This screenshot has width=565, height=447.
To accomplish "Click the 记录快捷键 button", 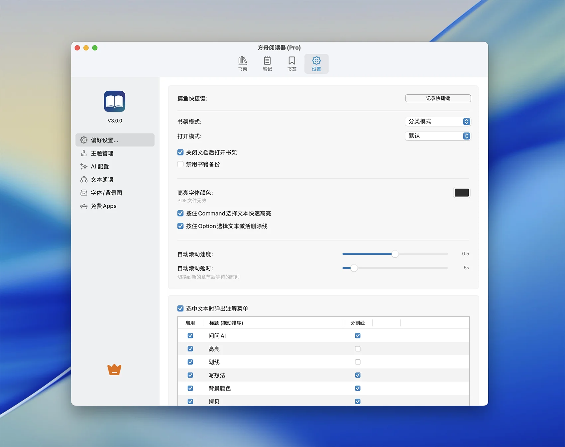I will click(x=438, y=98).
